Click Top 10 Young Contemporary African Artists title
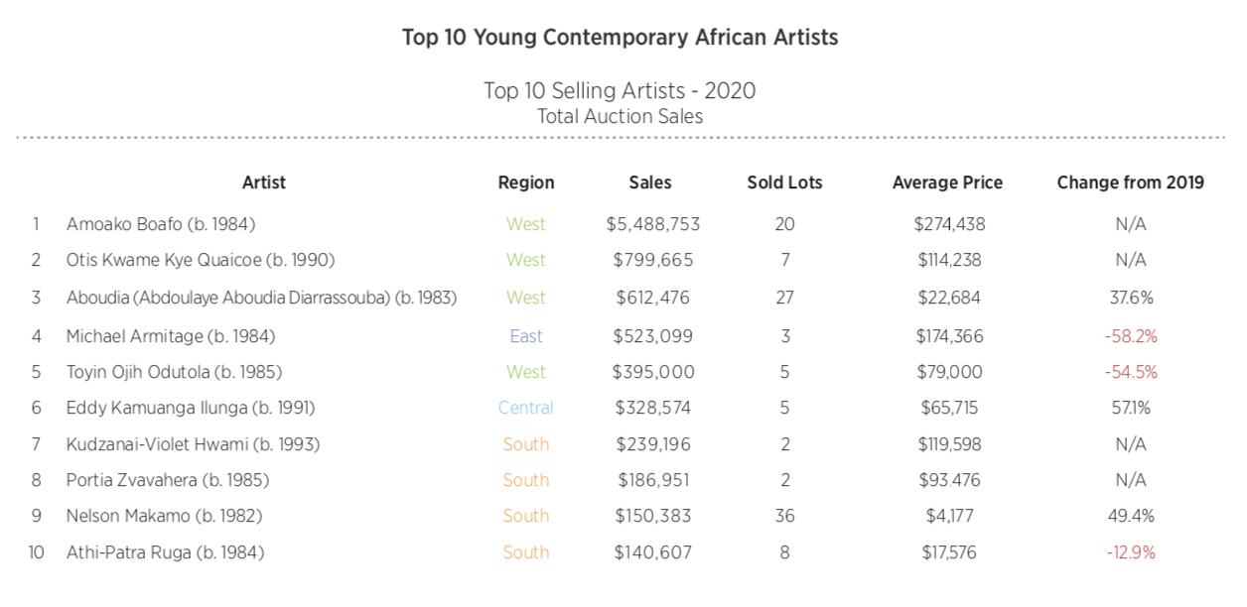This screenshot has height=607, width=1247. (620, 38)
